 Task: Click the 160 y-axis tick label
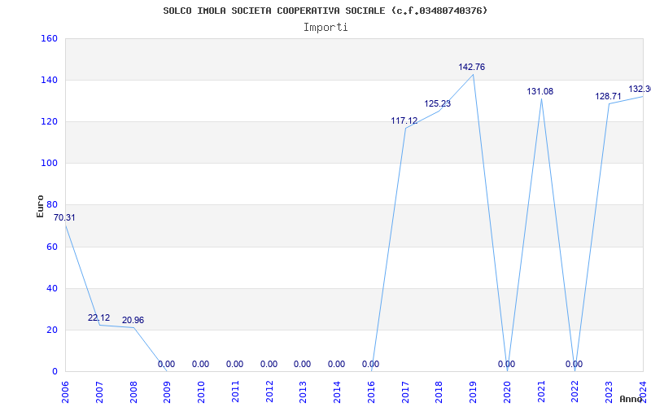coord(49,38)
